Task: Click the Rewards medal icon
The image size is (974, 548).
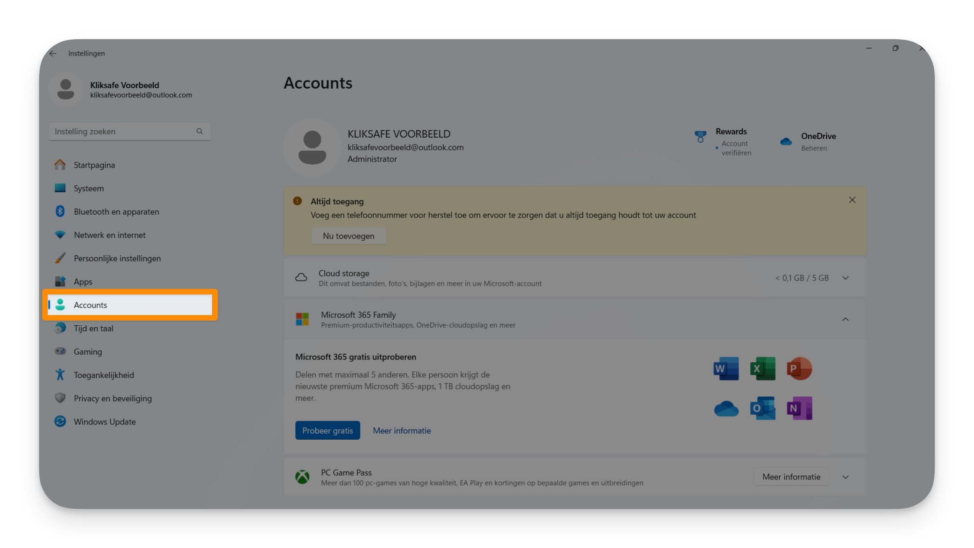Action: click(x=700, y=137)
